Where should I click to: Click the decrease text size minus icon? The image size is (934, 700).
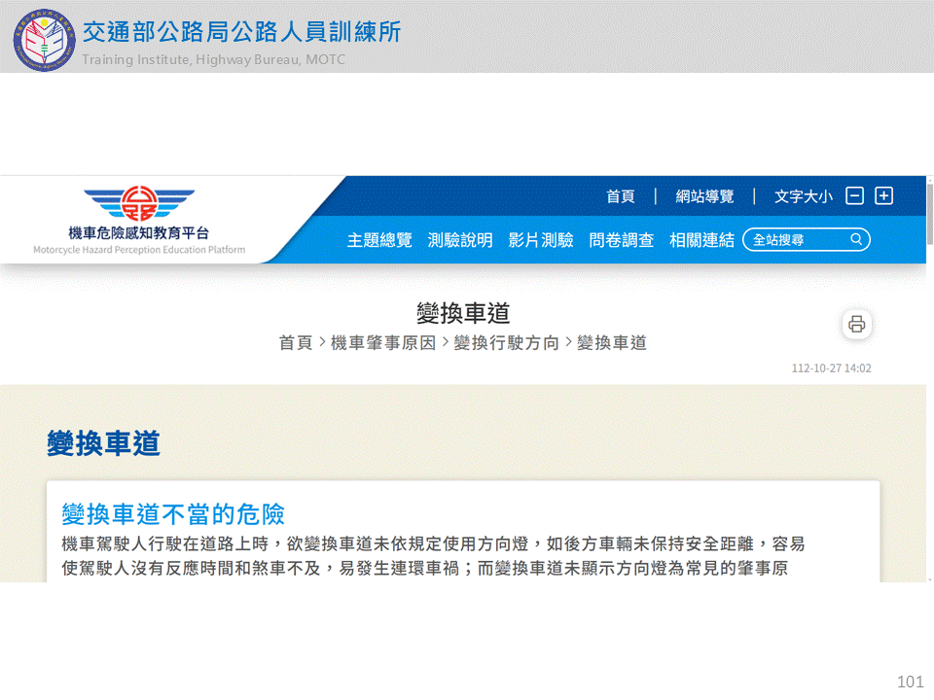coord(854,196)
